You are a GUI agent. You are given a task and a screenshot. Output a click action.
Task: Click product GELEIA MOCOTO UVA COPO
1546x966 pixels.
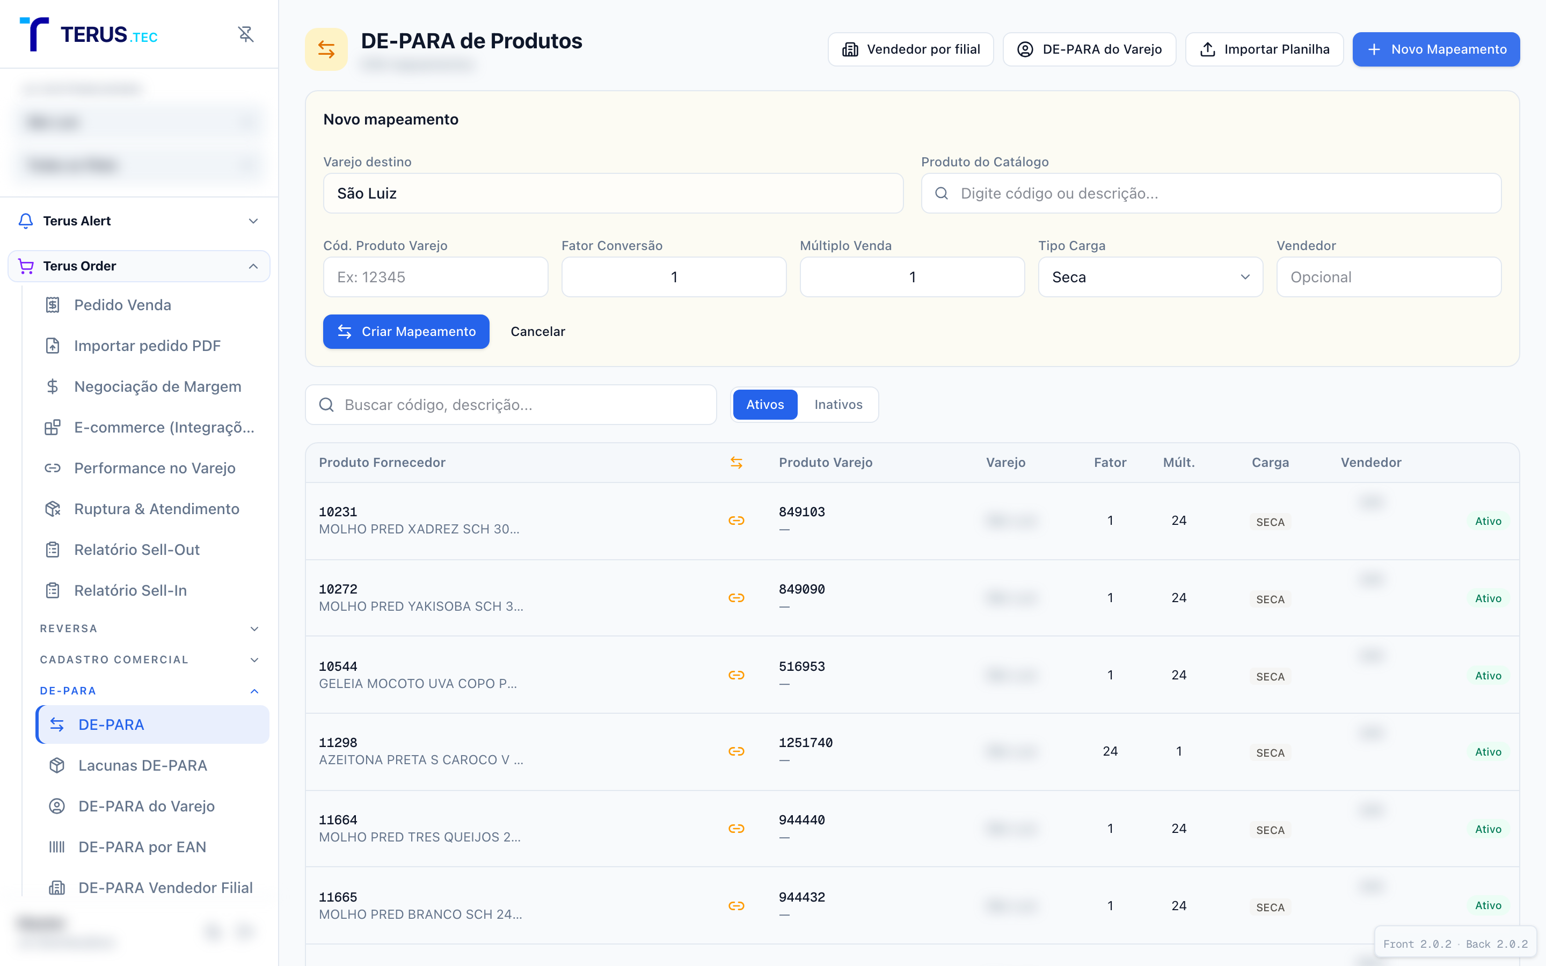coord(418,684)
